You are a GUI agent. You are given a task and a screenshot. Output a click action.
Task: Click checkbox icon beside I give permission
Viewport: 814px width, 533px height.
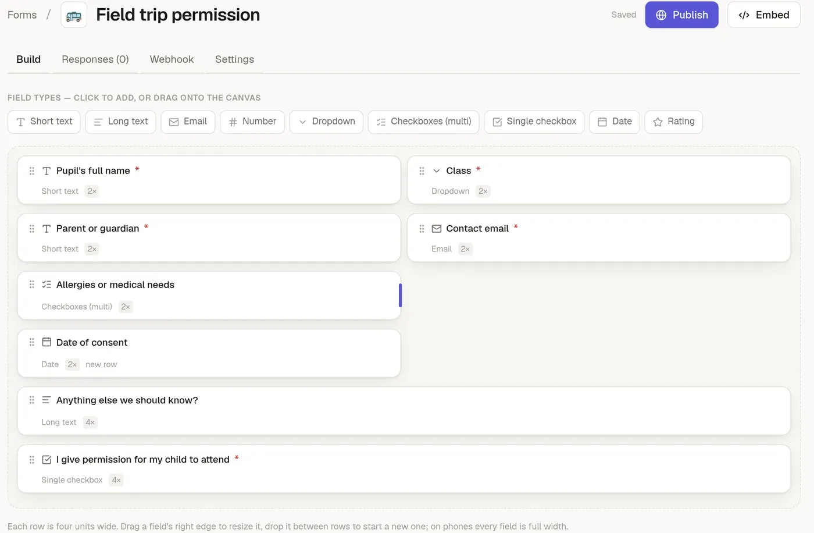[x=47, y=460]
